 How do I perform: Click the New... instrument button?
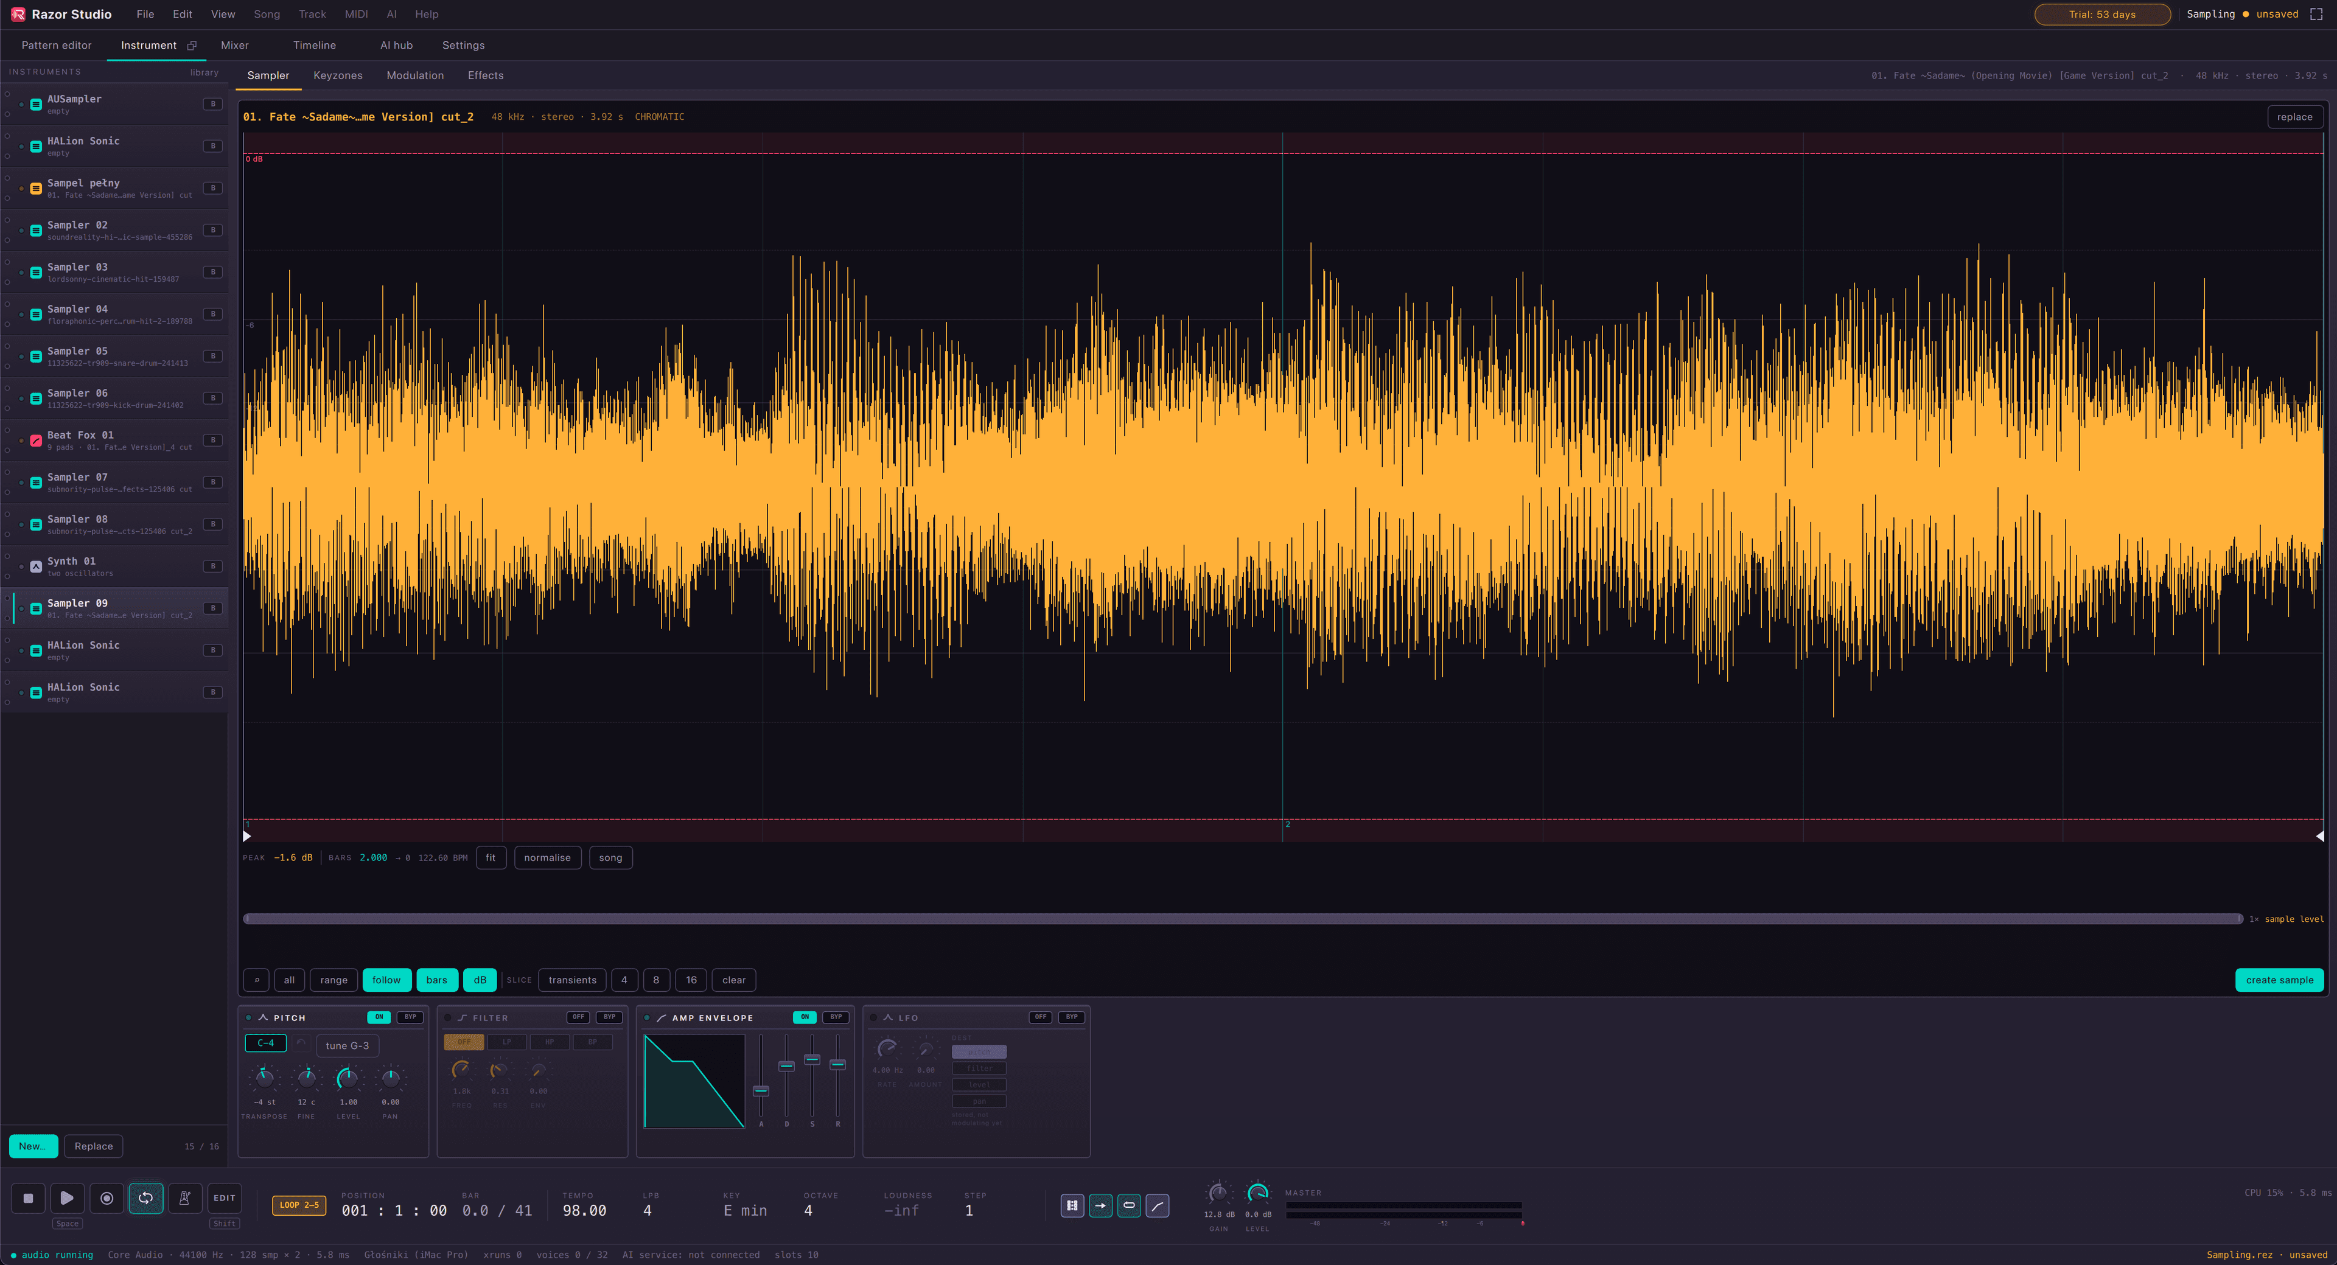[x=33, y=1146]
